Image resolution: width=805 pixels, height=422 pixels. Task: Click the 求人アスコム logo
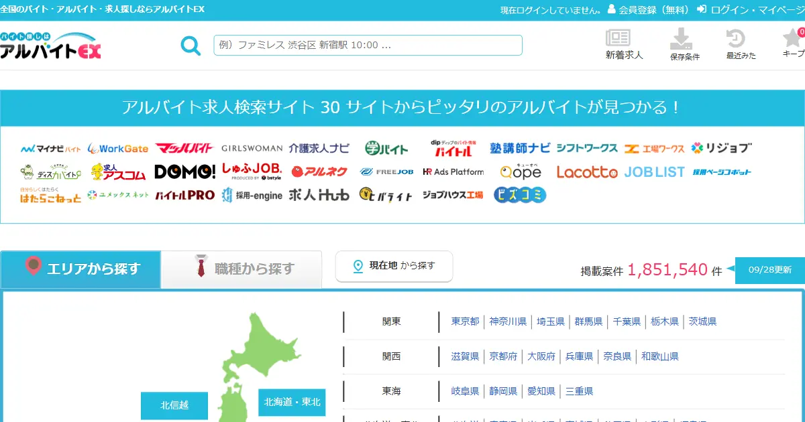click(x=118, y=172)
